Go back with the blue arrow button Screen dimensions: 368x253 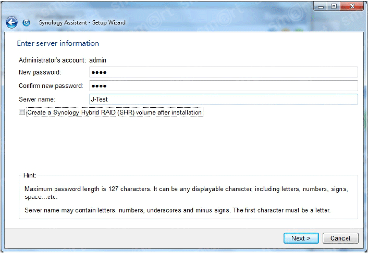click(11, 22)
